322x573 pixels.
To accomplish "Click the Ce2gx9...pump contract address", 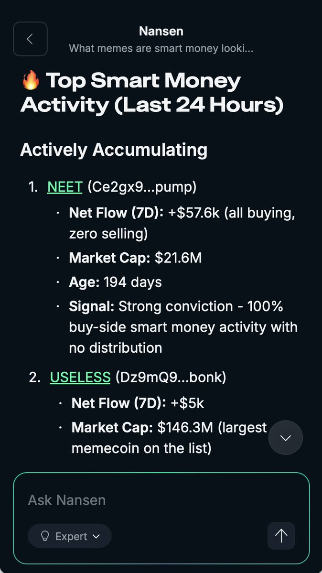I will (141, 187).
